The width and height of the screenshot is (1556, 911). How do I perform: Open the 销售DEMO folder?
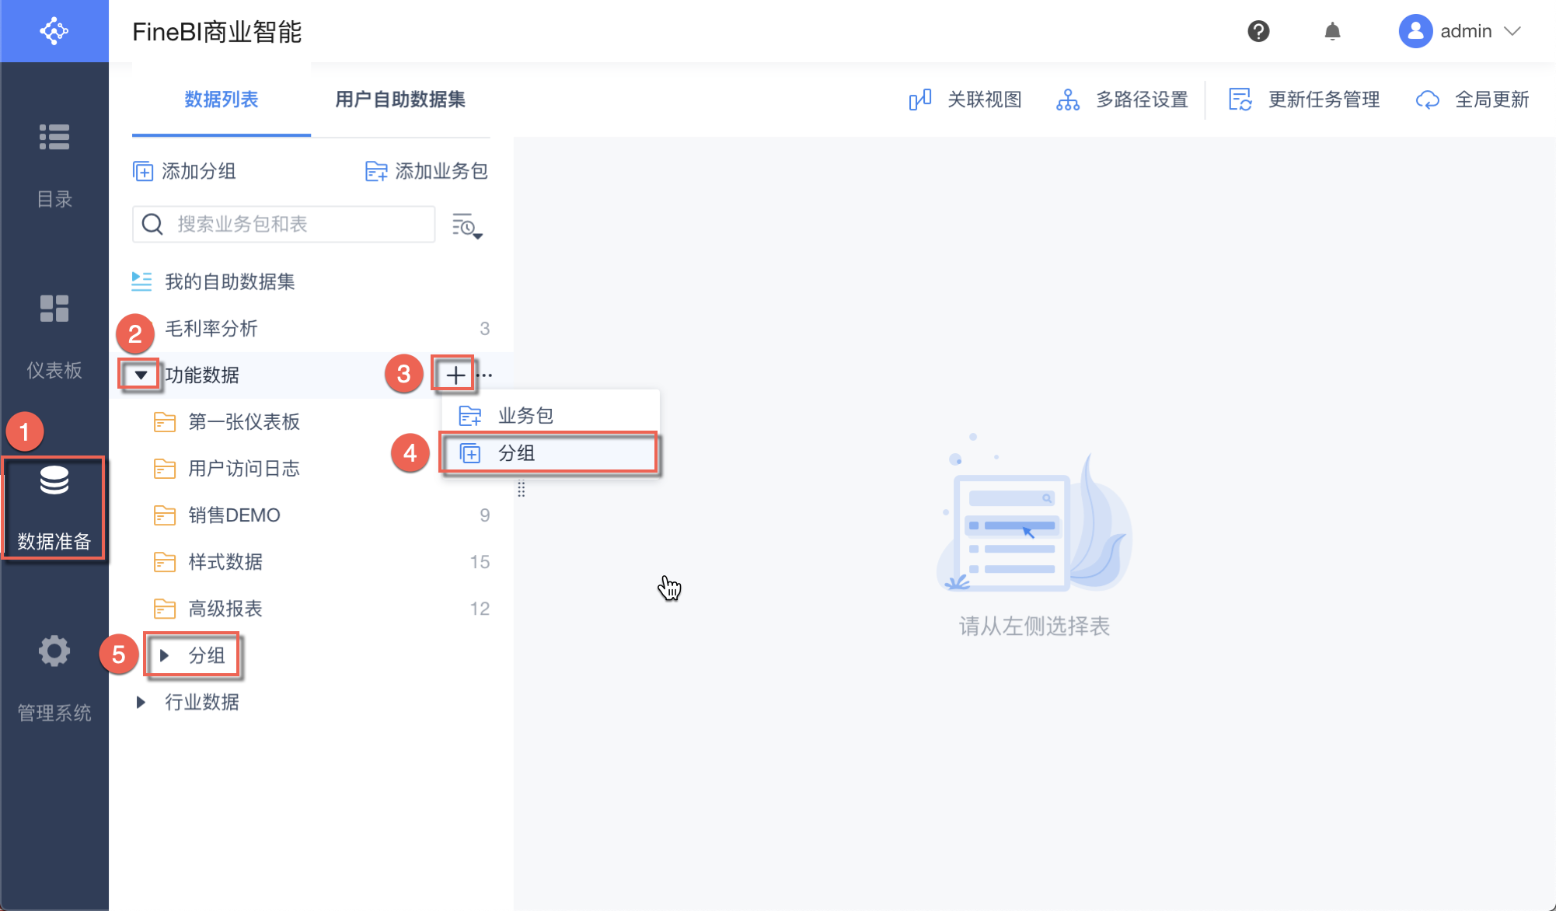(x=234, y=515)
